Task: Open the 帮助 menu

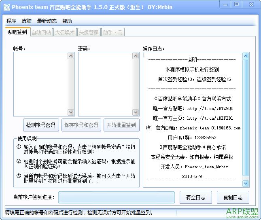Action: [67, 21]
